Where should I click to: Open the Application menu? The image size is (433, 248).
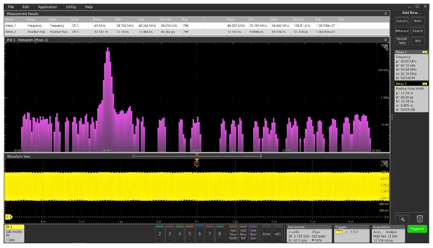[47, 6]
